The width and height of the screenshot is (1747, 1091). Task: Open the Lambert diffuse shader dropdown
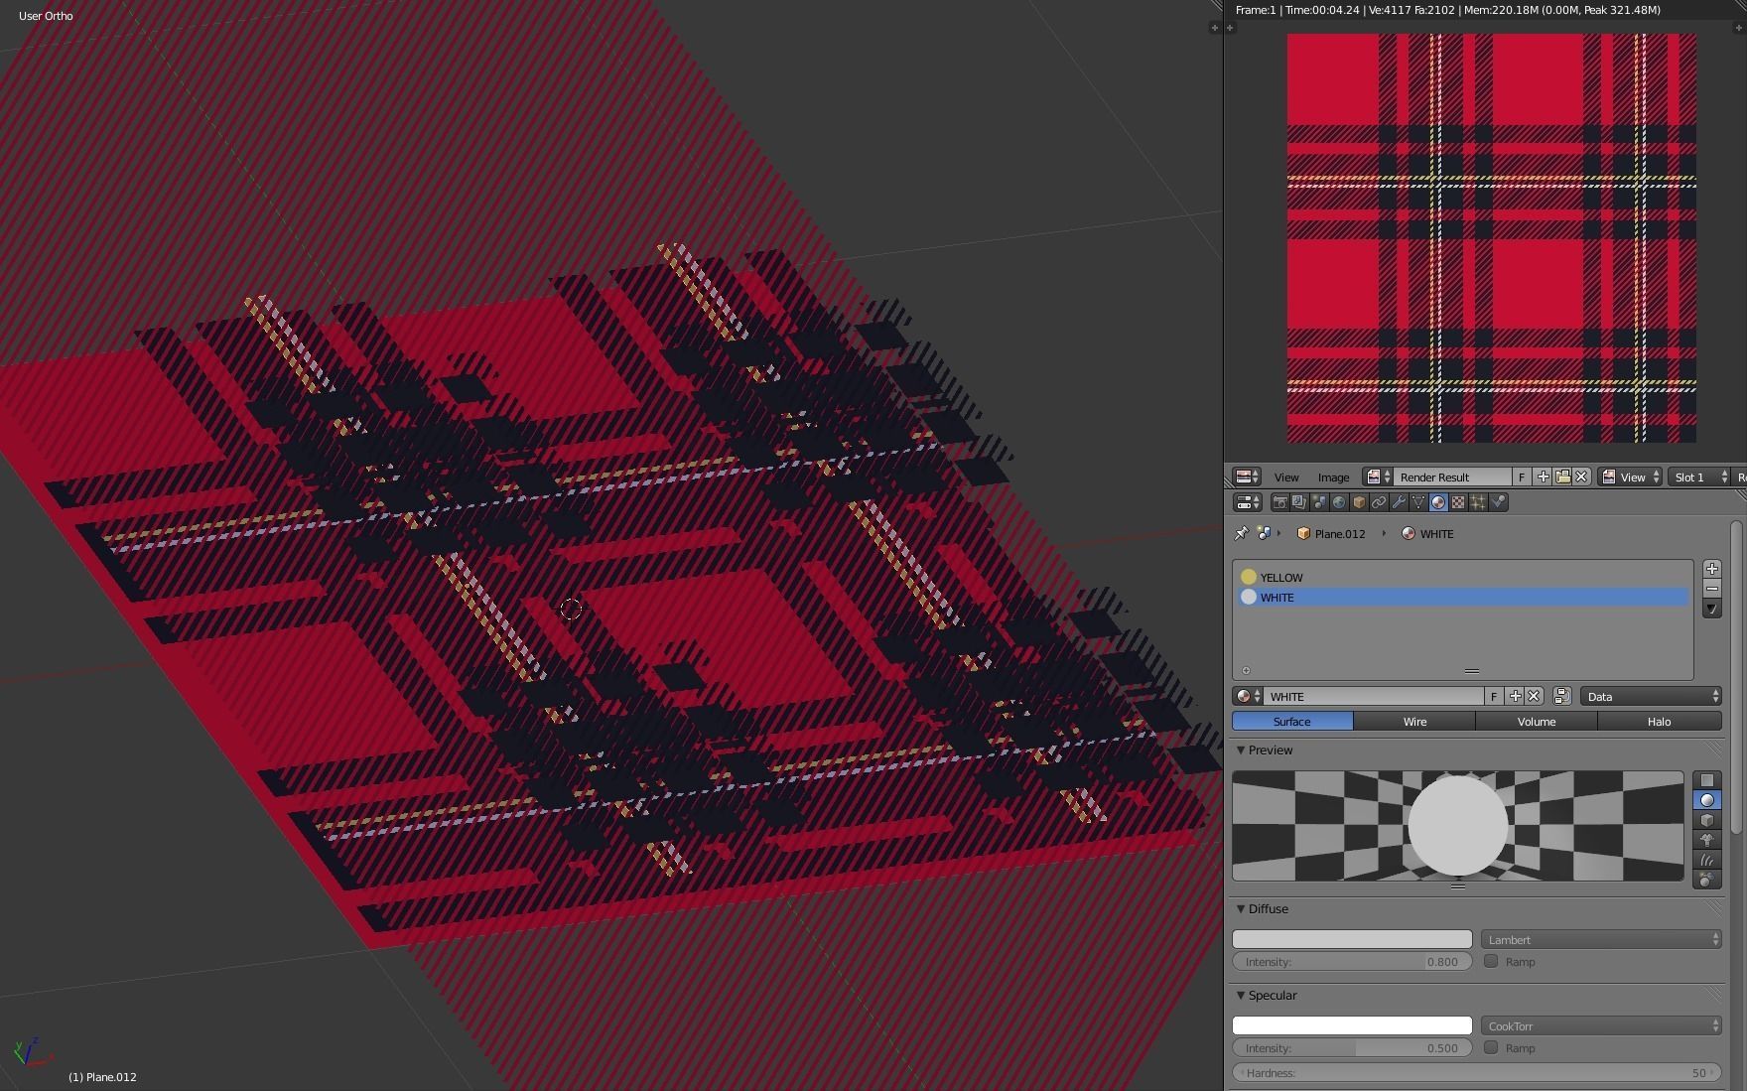click(x=1601, y=939)
